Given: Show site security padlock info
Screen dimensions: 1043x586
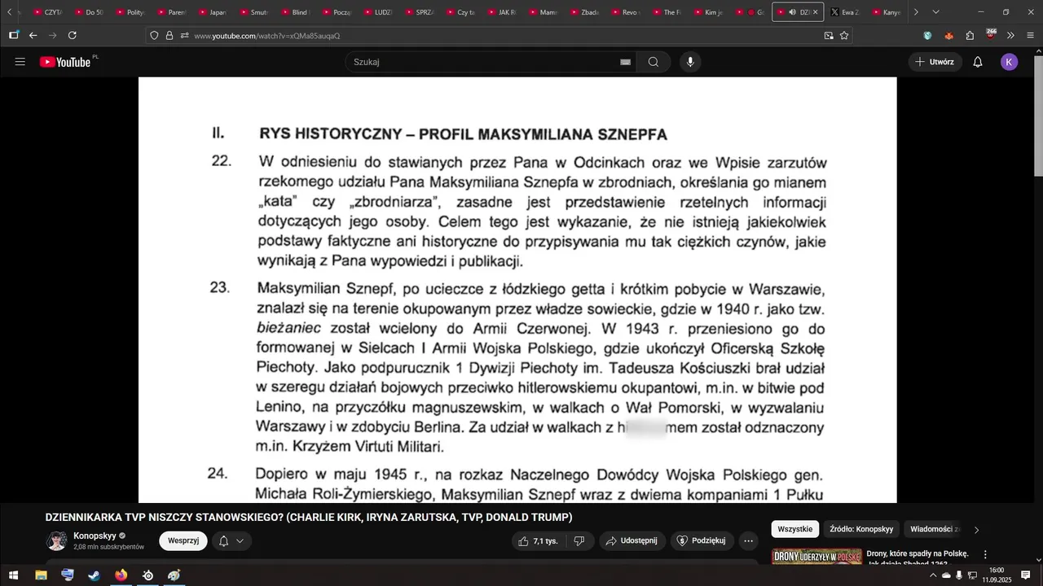Looking at the screenshot, I should point(169,36).
